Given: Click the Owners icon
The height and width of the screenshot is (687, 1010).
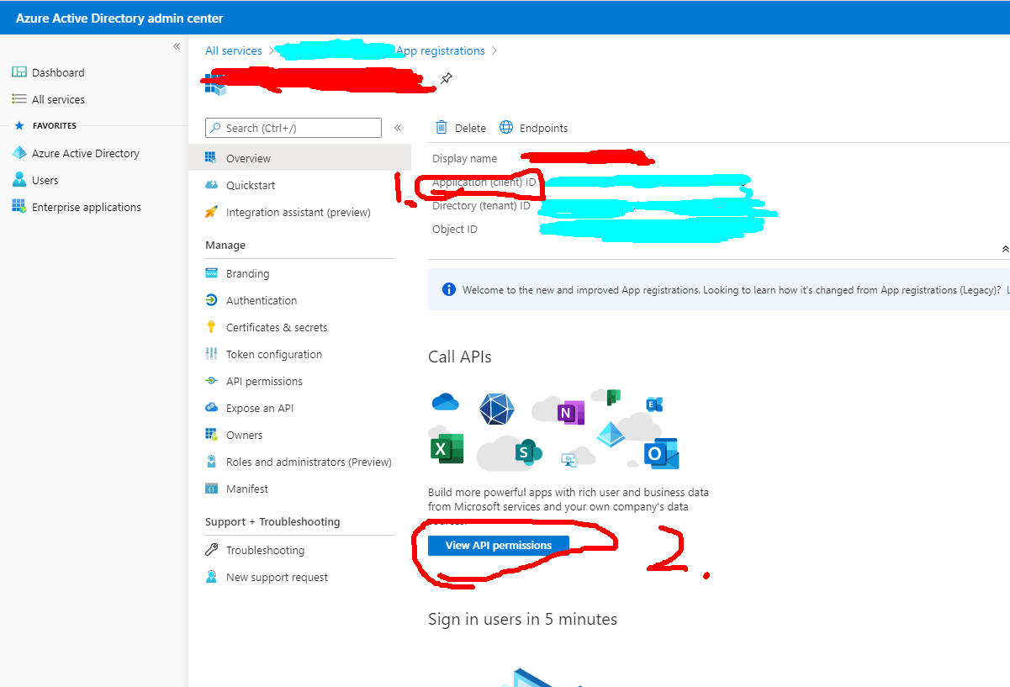Looking at the screenshot, I should [211, 435].
